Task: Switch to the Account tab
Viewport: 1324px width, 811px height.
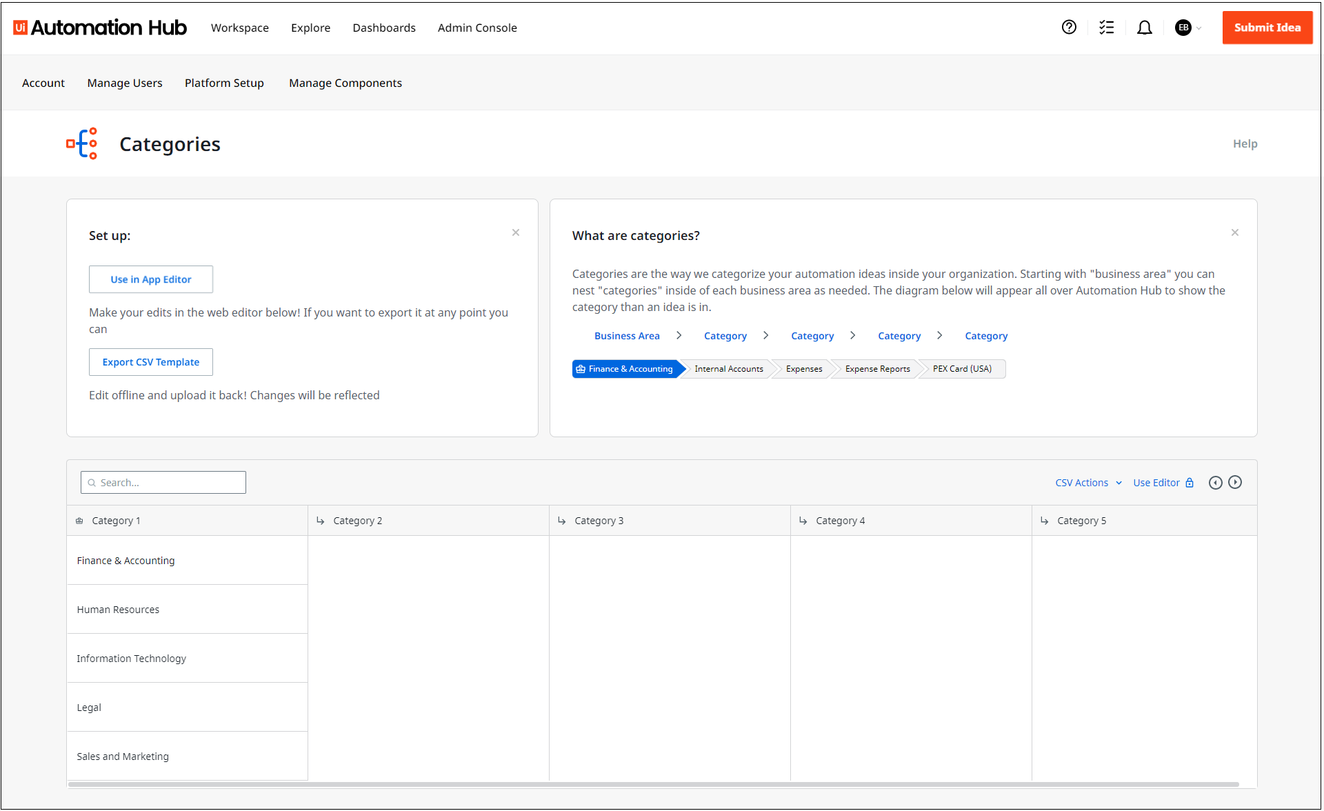Action: (x=43, y=83)
